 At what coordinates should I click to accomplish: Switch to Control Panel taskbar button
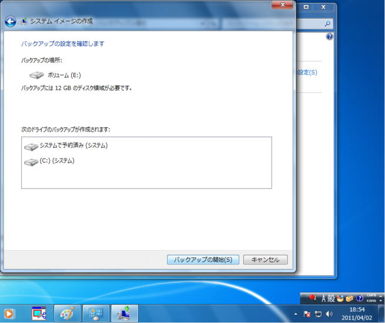coord(96,314)
